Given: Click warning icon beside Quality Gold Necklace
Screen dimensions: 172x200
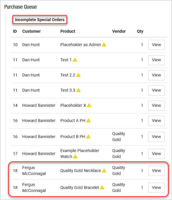Looking at the screenshot, I should pyautogui.click(x=104, y=171).
